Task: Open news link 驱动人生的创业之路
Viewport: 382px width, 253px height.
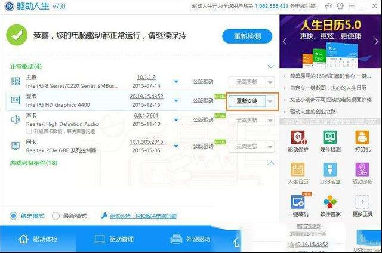Action: (x=313, y=112)
